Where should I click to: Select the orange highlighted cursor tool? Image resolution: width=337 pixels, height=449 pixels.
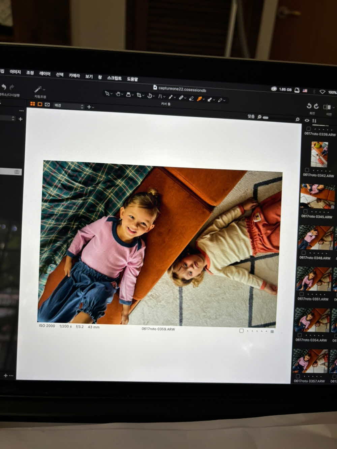click(199, 99)
